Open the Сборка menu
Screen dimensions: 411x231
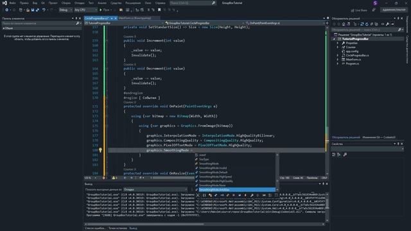pos(66,3)
